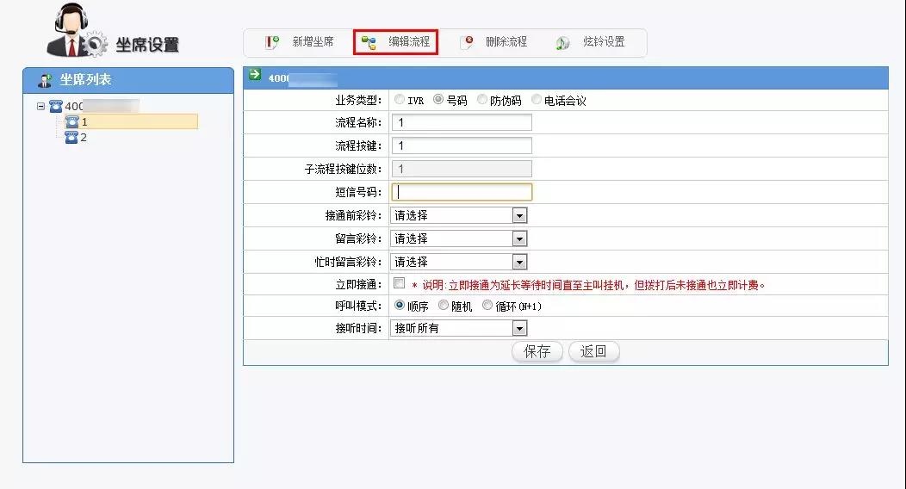Screen dimensions: 906x489
Task: Enable the 立即接通 checkbox
Action: coord(399,283)
